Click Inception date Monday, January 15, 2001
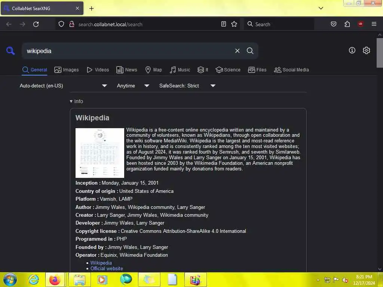The image size is (383, 287). (130, 183)
